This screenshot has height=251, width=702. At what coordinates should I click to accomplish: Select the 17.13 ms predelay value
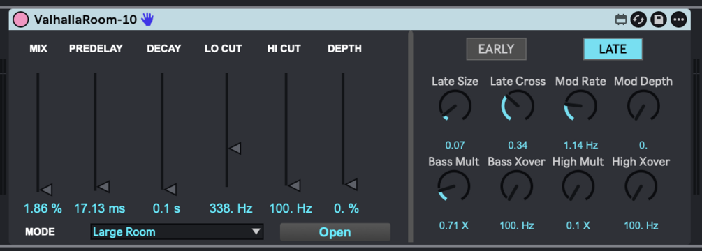(100, 208)
